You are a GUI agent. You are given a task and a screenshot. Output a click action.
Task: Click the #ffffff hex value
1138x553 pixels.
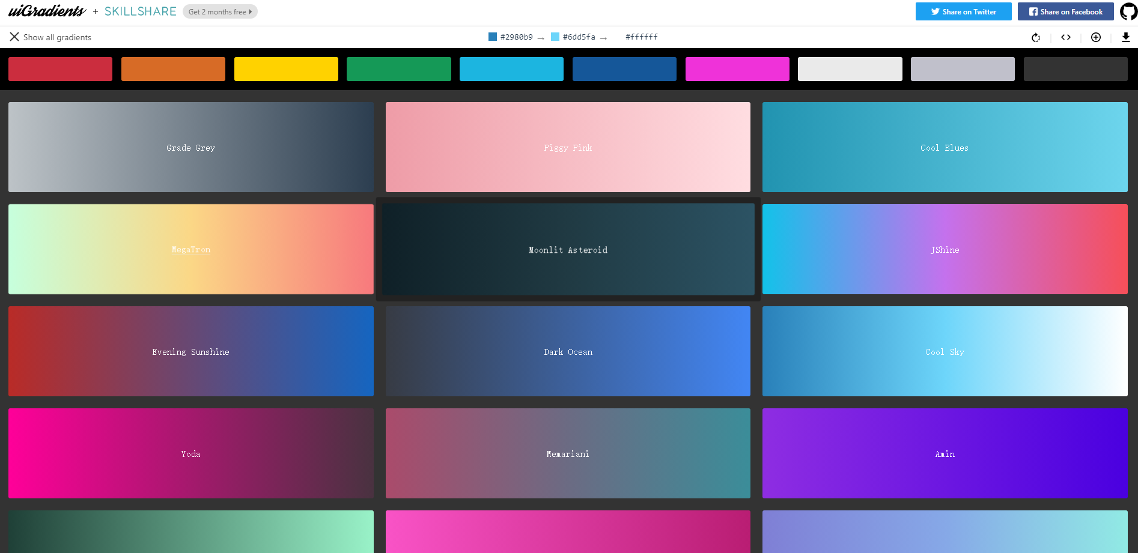point(642,37)
